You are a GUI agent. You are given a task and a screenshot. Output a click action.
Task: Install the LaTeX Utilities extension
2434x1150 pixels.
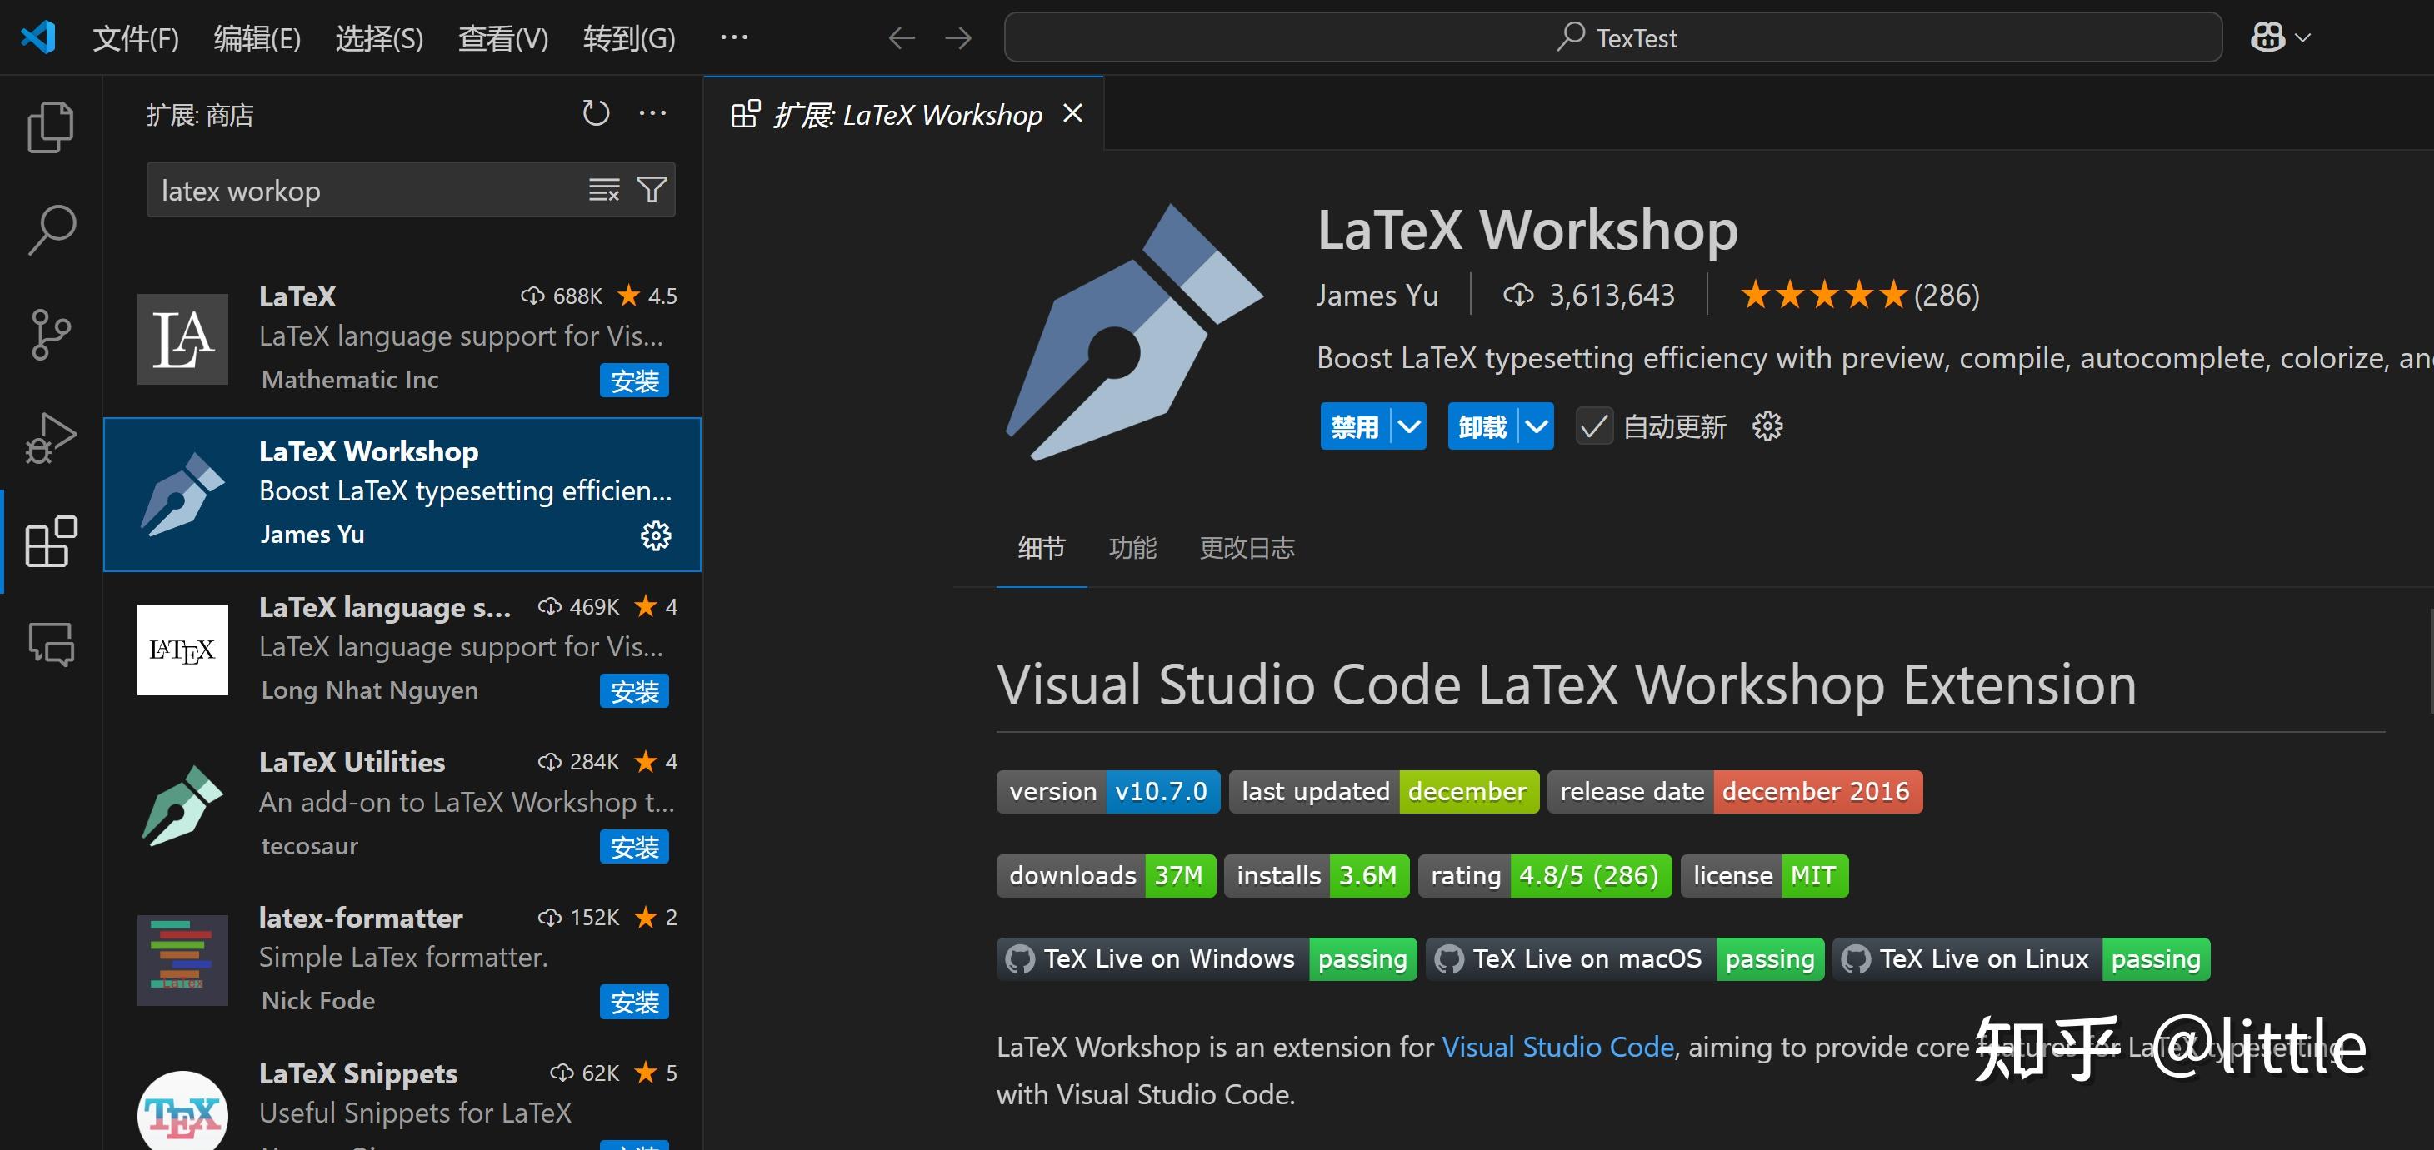(x=634, y=847)
